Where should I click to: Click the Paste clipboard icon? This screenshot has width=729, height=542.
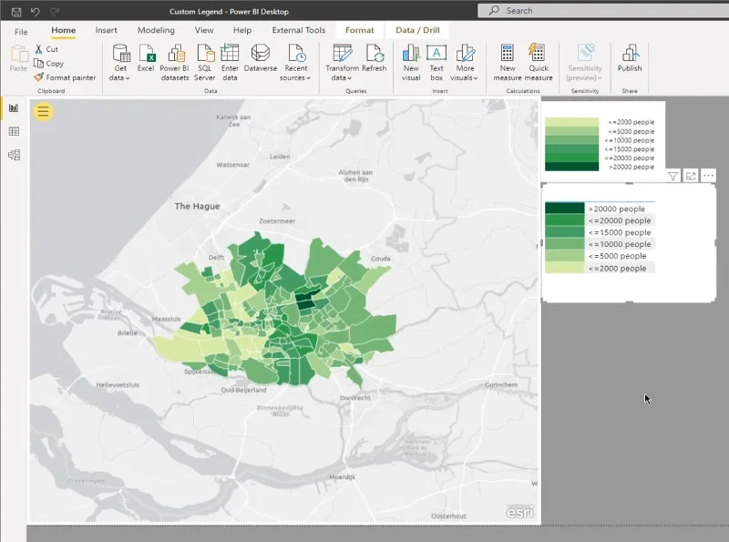[18, 57]
